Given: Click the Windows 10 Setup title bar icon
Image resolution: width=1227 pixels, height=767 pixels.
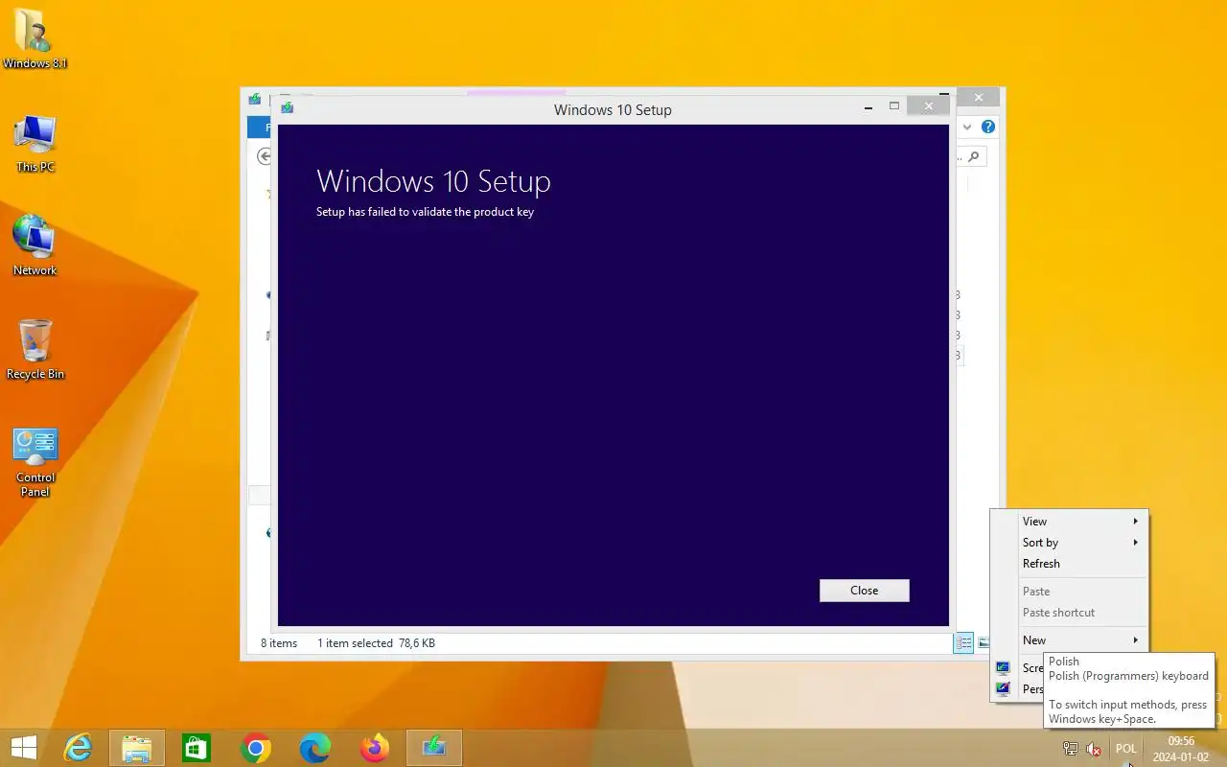Looking at the screenshot, I should (287, 108).
